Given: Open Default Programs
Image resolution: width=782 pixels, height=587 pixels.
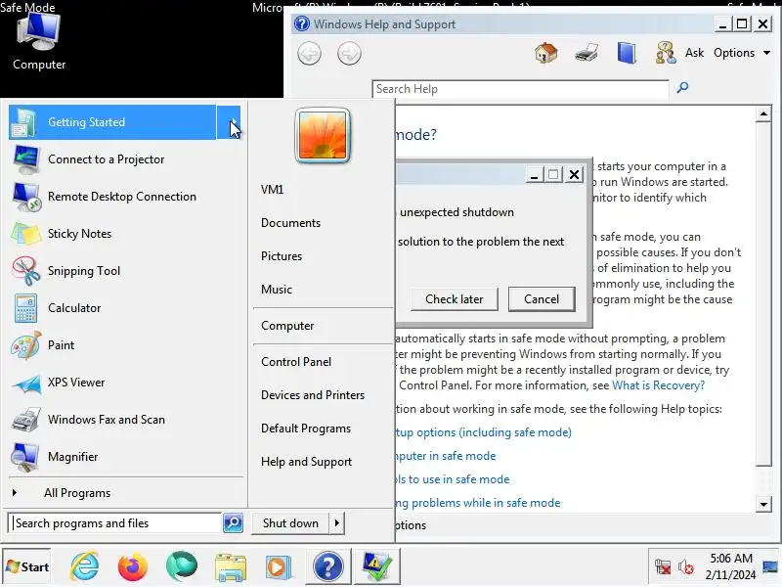Looking at the screenshot, I should tap(306, 429).
